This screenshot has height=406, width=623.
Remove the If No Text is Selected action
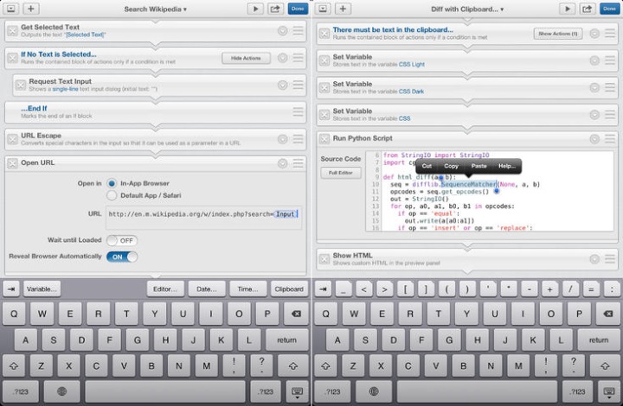pos(13,58)
